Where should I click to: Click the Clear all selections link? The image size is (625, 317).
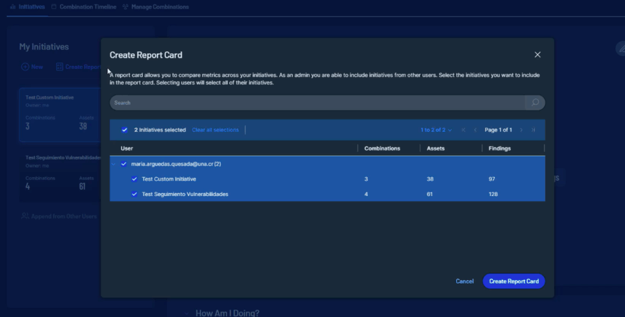click(x=215, y=130)
